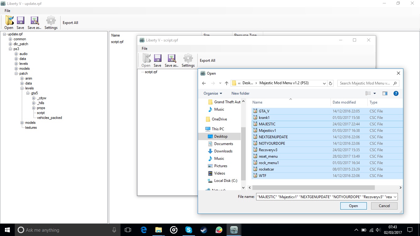Image resolution: width=420 pixels, height=236 pixels.
Task: Open Steam from the taskbar
Action: pyautogui.click(x=204, y=230)
